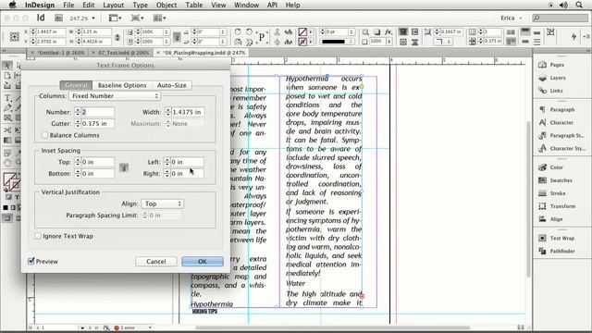Open the Layout menu
Viewport: 592px width, 333px height.
(113, 5)
